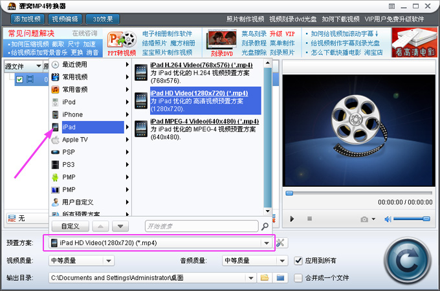Open the window menu icon in title bar
Image resolution: width=440 pixels, height=291 pixels.
click(x=391, y=6)
